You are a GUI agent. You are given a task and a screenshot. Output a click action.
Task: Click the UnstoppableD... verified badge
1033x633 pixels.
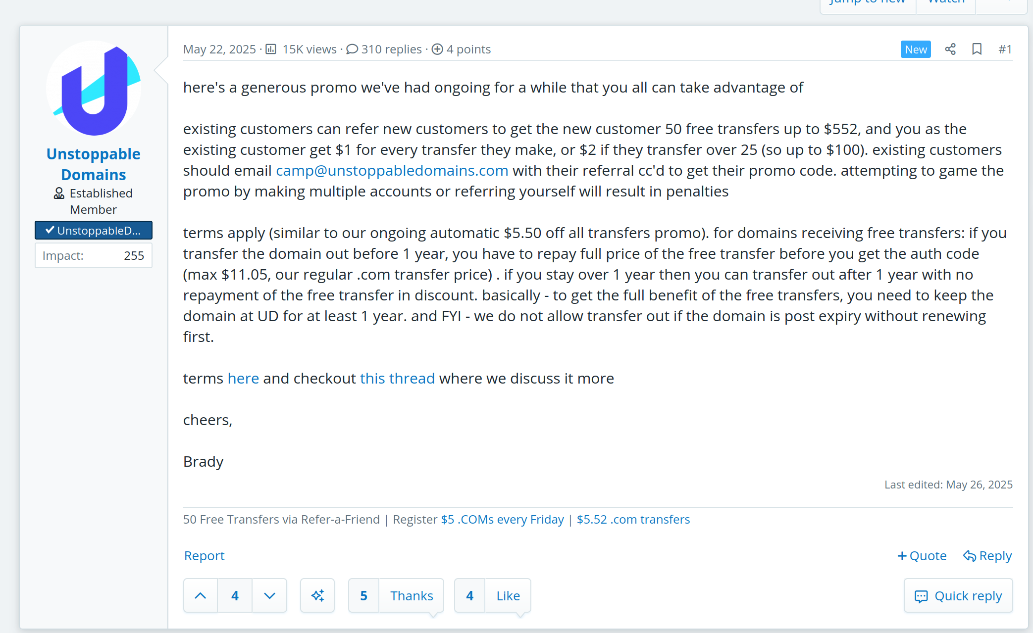pyautogui.click(x=94, y=230)
